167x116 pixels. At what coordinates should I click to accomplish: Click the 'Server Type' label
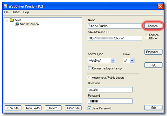(x=96, y=54)
